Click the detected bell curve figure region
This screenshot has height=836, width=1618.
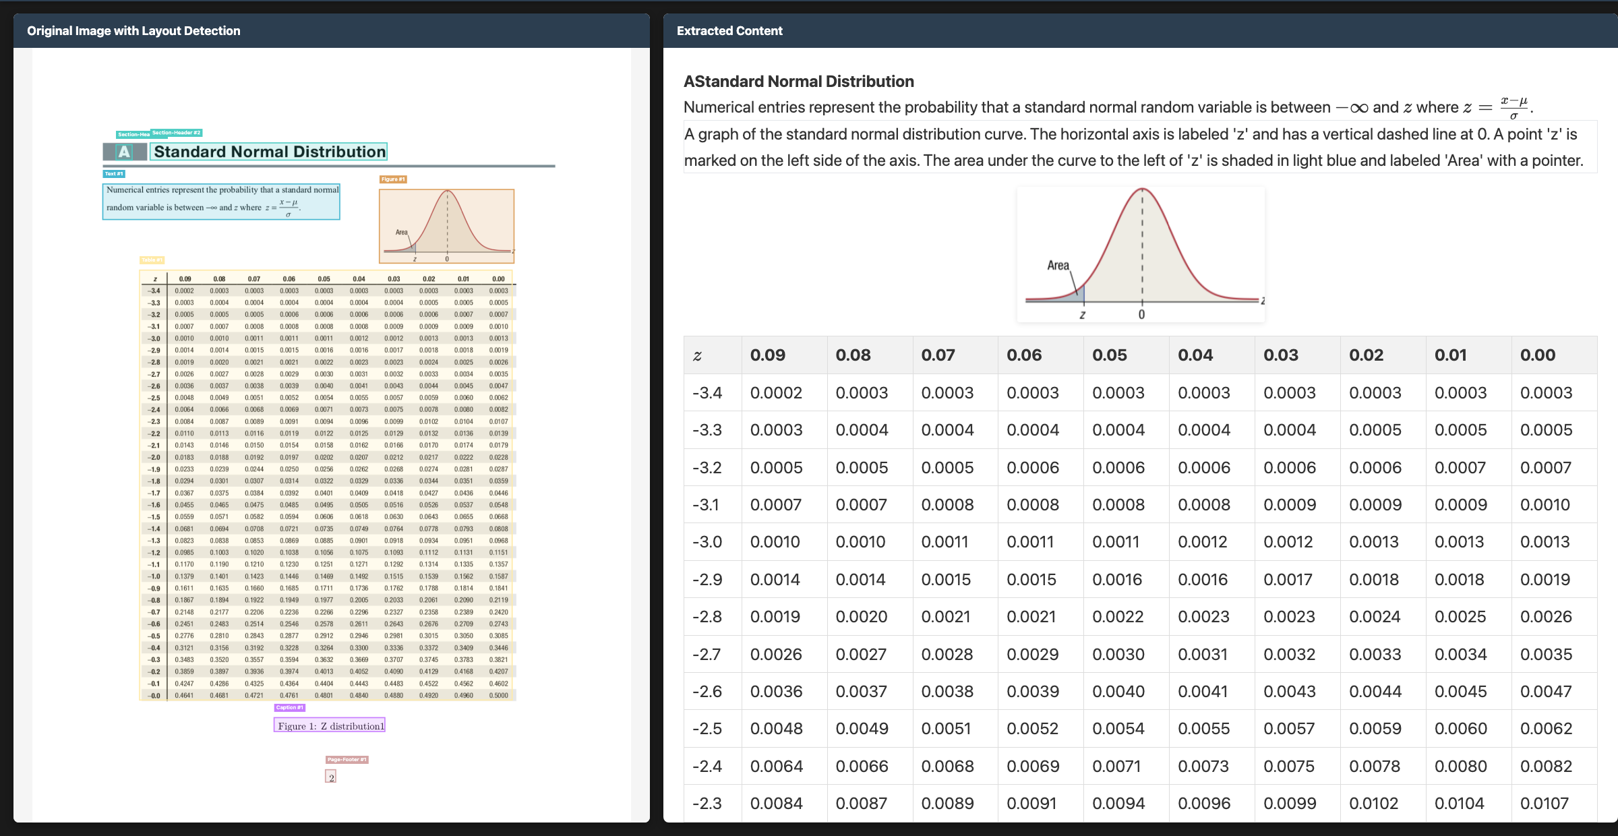point(446,226)
